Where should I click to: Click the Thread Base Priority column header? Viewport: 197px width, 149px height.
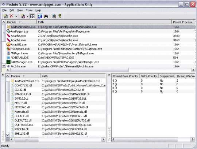tap(125, 76)
